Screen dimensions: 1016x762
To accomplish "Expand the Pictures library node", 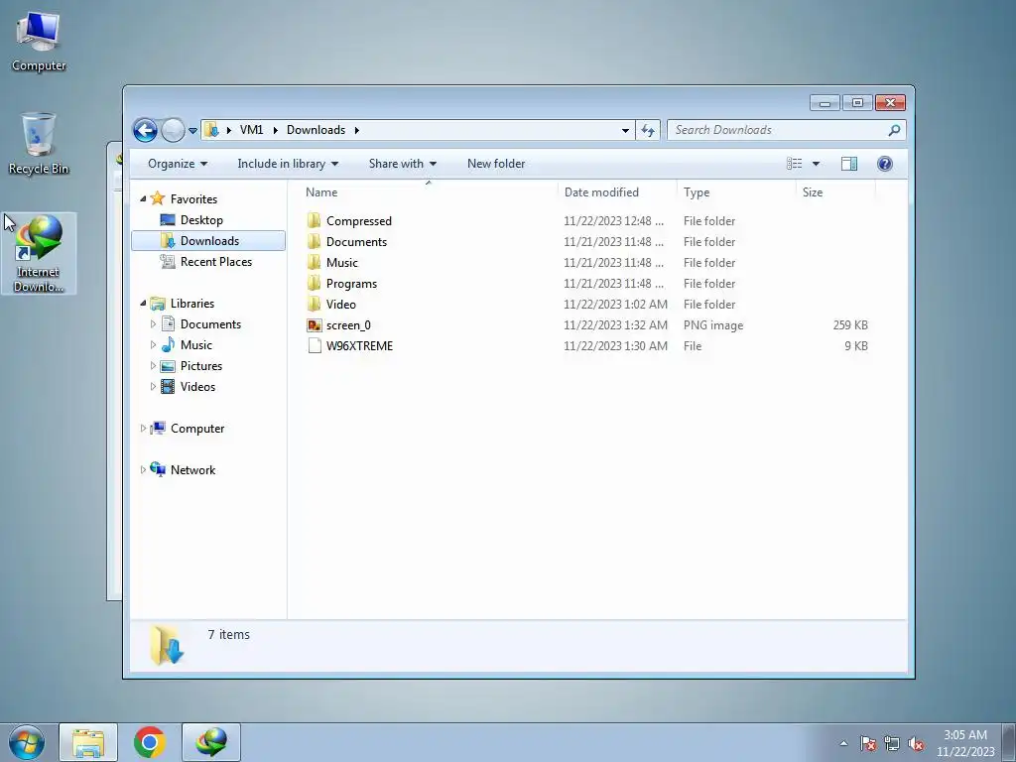I will coord(153,365).
